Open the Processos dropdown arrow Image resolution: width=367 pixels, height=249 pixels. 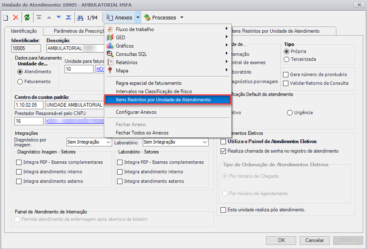click(182, 17)
